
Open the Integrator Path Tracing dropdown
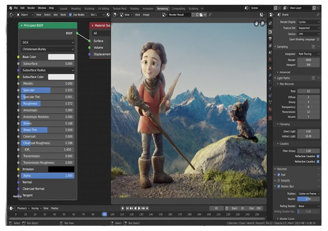309,54
